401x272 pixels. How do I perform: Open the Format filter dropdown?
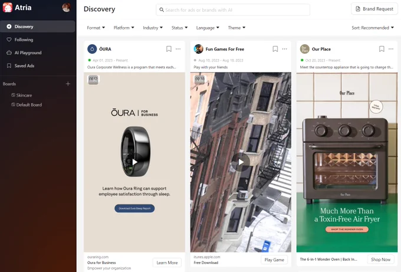96,28
